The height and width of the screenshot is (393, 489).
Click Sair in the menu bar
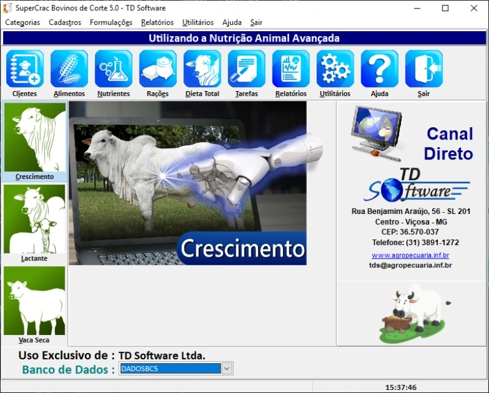(x=256, y=23)
